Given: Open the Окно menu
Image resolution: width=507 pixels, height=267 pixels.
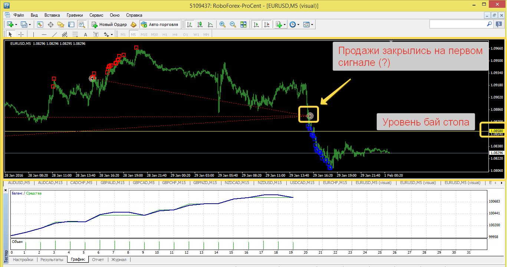Looking at the screenshot, I should click(115, 15).
